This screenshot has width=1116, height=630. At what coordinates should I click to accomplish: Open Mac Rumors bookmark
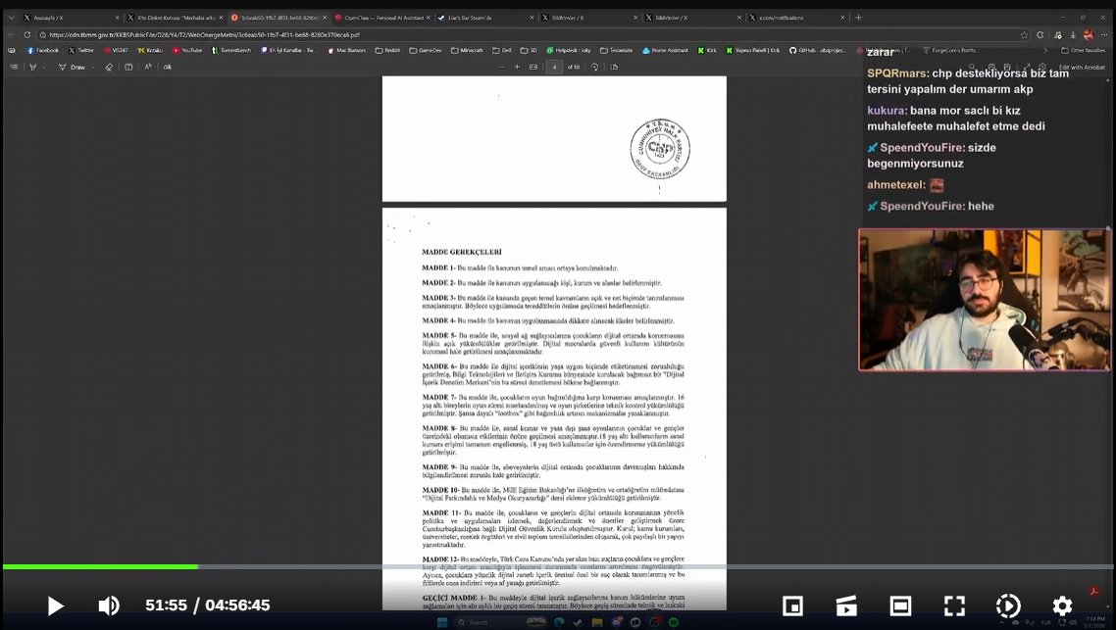(x=346, y=51)
